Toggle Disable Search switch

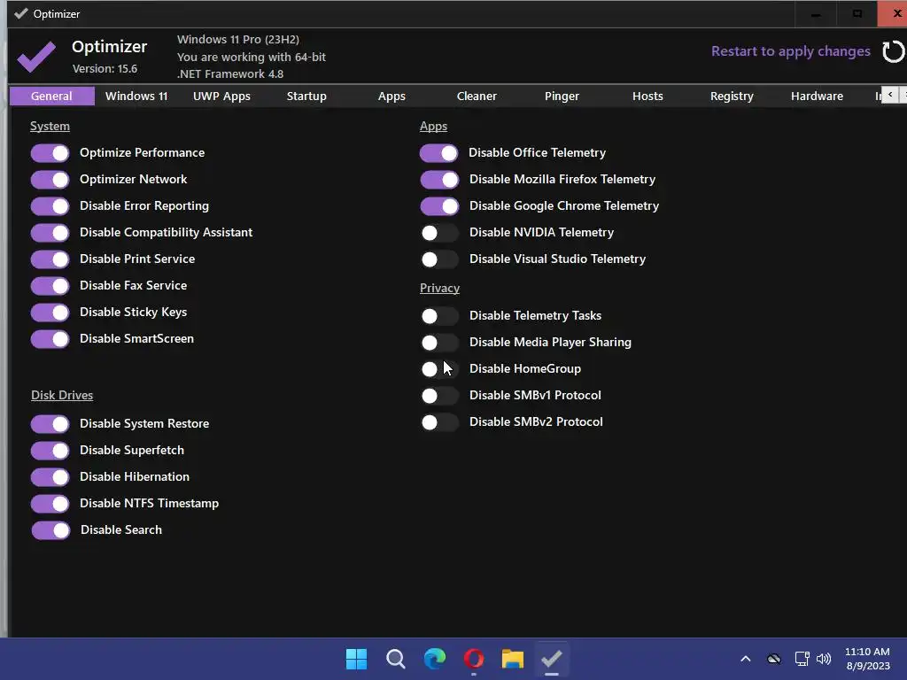50,530
